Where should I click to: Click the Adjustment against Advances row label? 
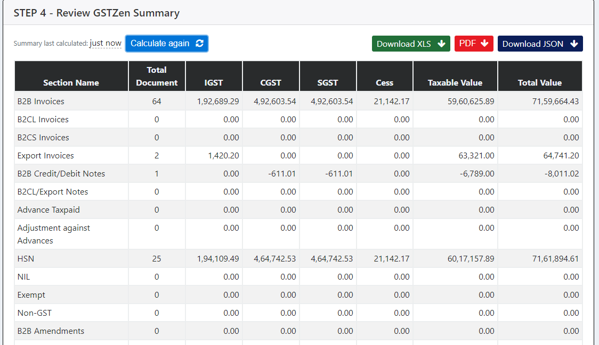coord(54,234)
